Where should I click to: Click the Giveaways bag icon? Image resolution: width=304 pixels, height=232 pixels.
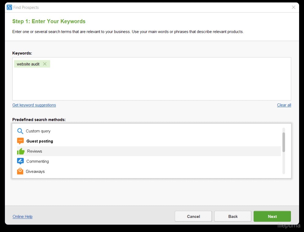pyautogui.click(x=20, y=171)
